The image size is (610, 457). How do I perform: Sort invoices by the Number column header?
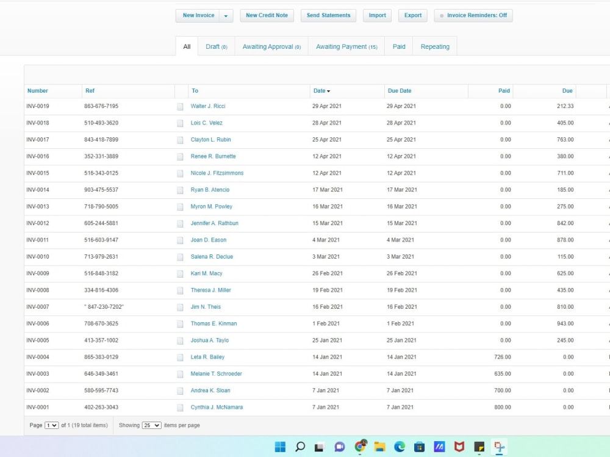click(x=37, y=90)
